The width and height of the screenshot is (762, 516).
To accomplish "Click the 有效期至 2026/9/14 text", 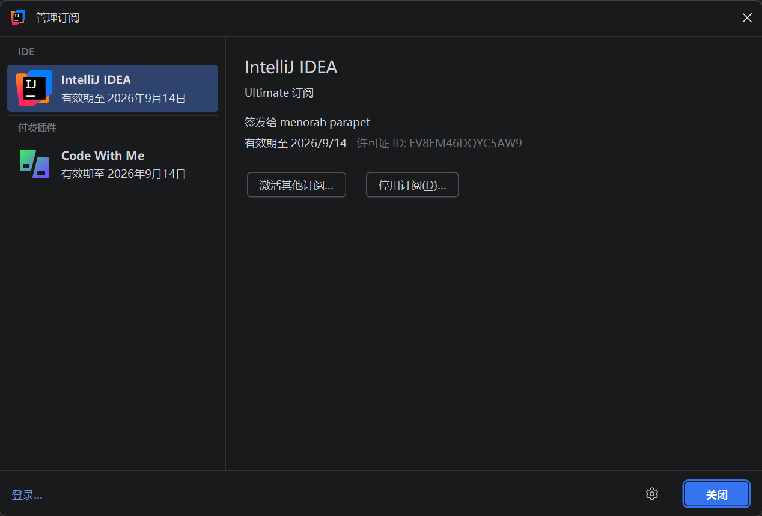I will click(x=296, y=144).
